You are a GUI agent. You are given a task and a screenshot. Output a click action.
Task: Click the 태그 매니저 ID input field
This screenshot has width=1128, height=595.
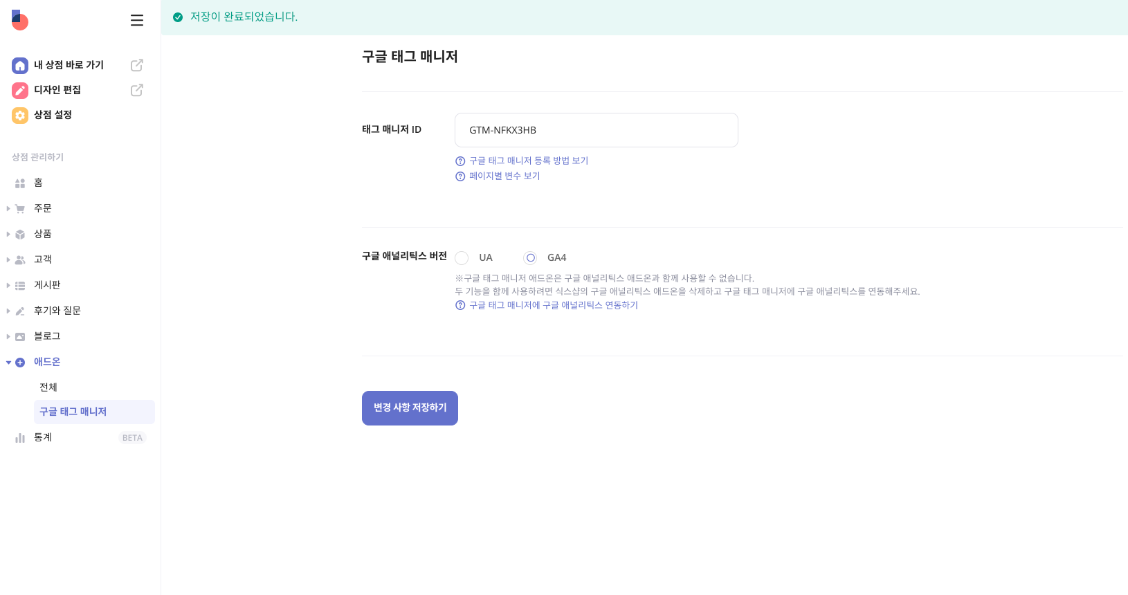pos(597,130)
